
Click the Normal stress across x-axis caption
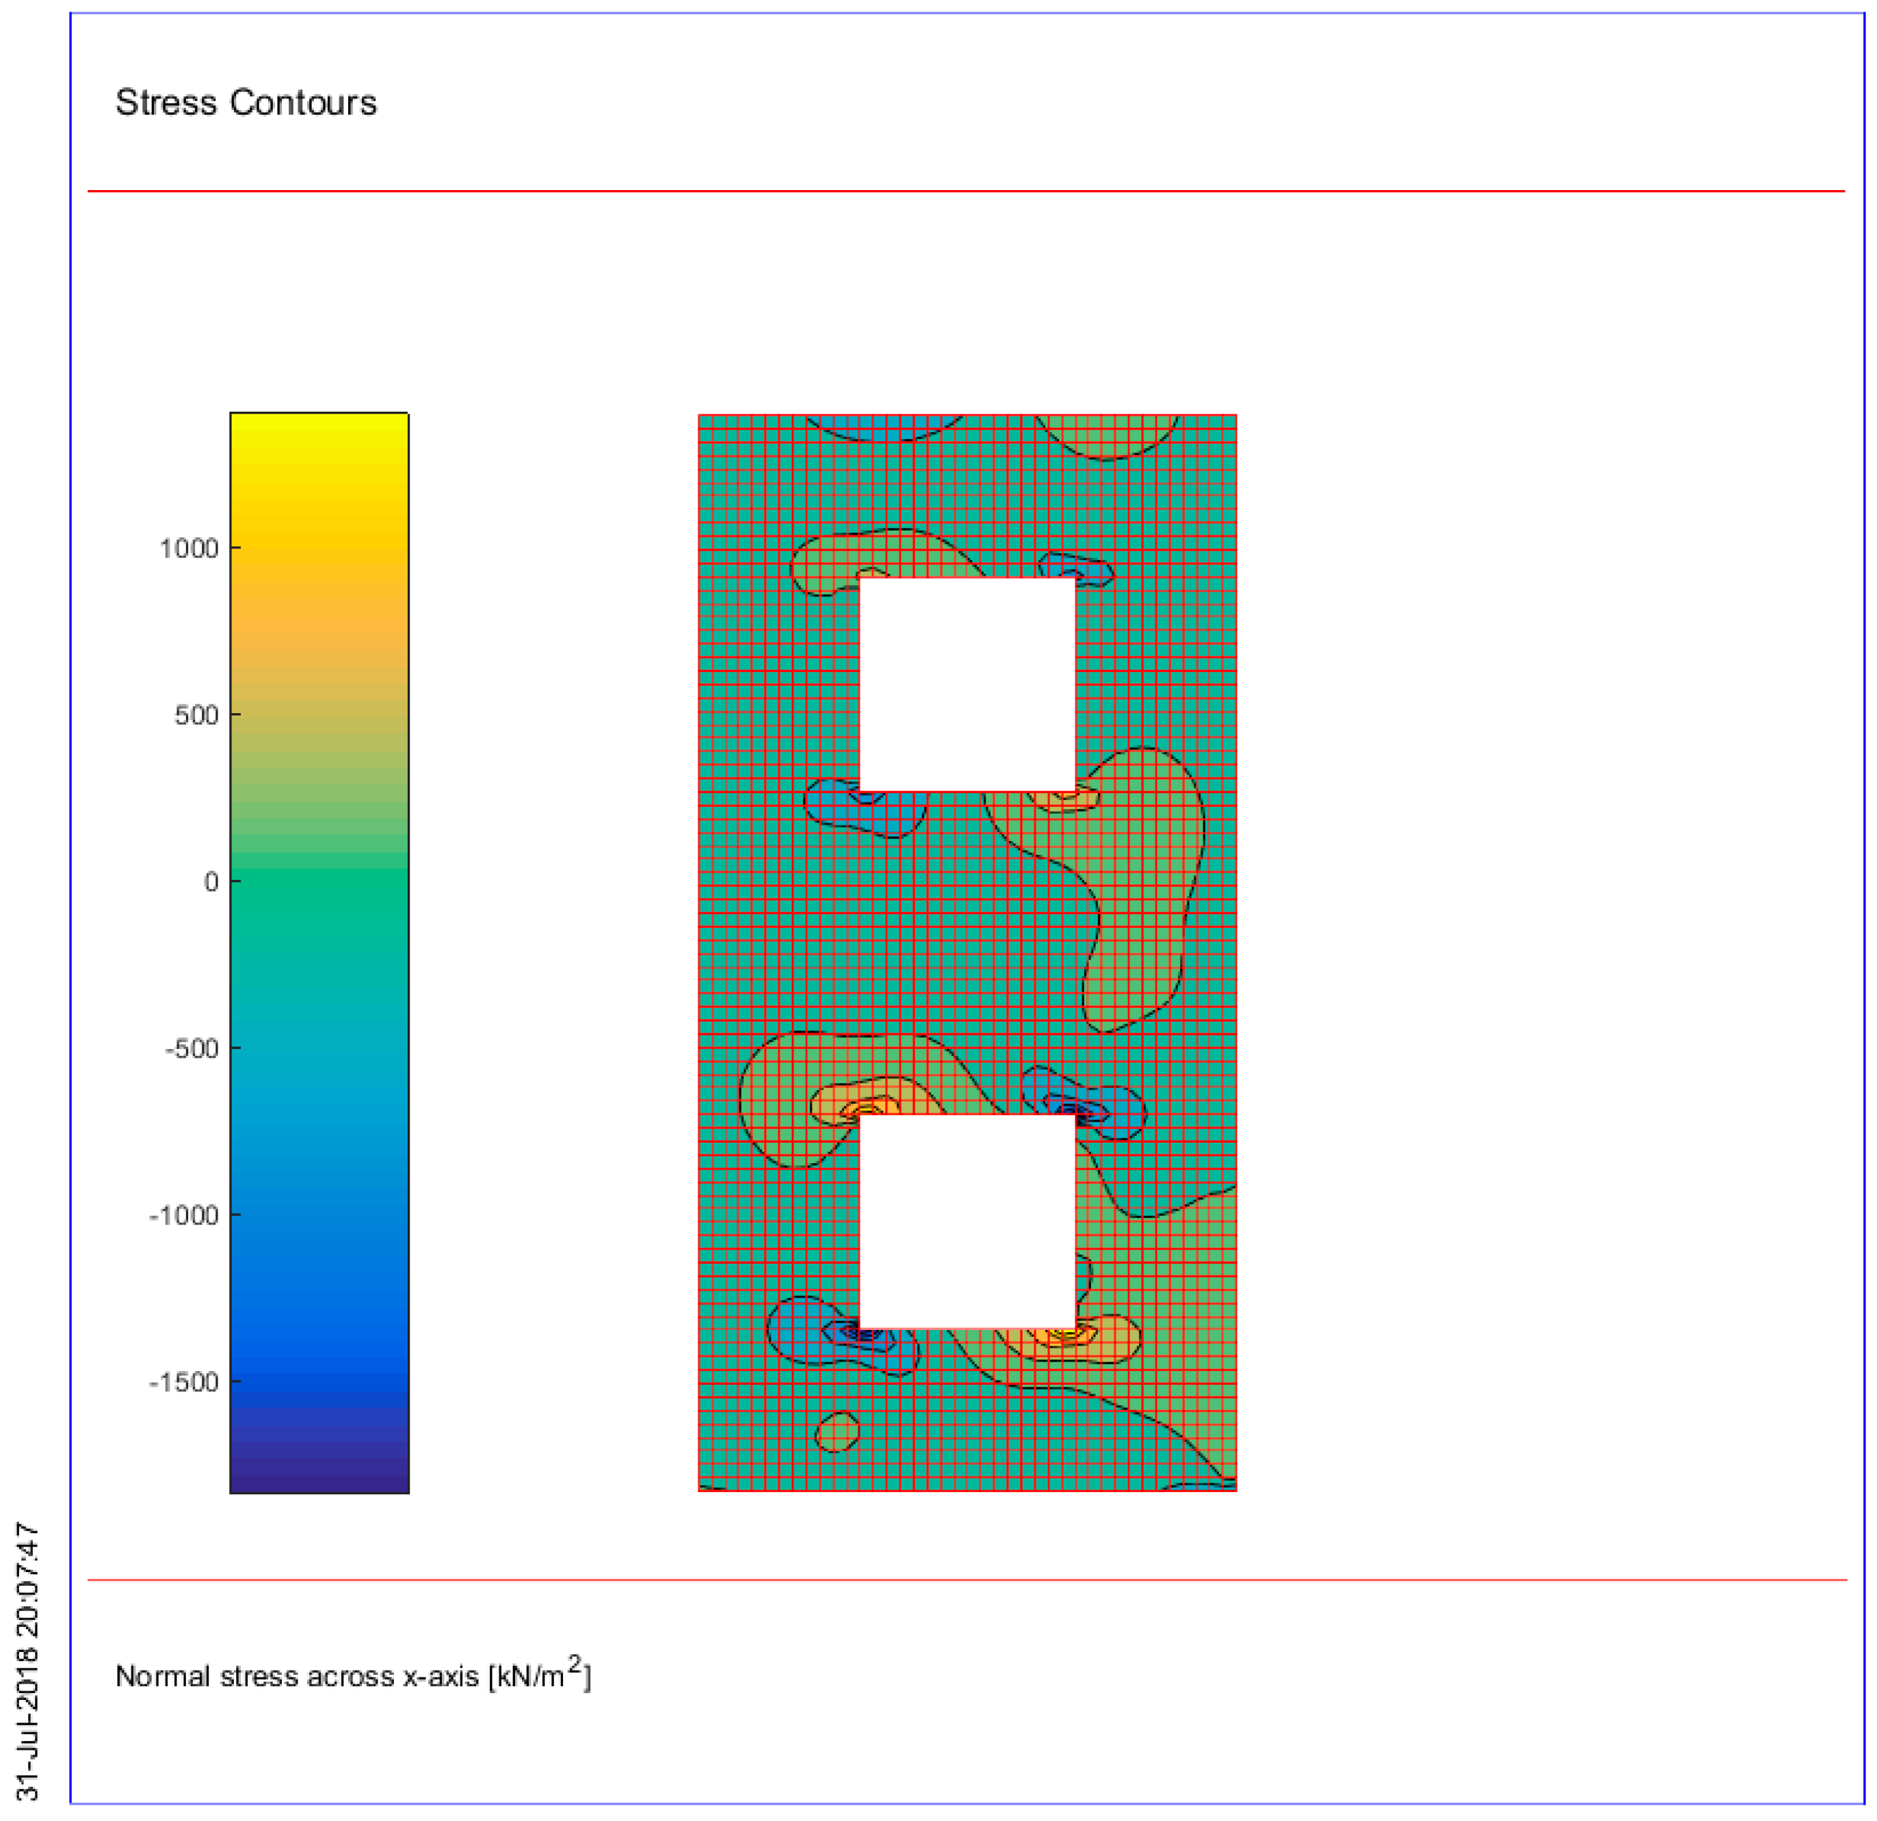354,1675
